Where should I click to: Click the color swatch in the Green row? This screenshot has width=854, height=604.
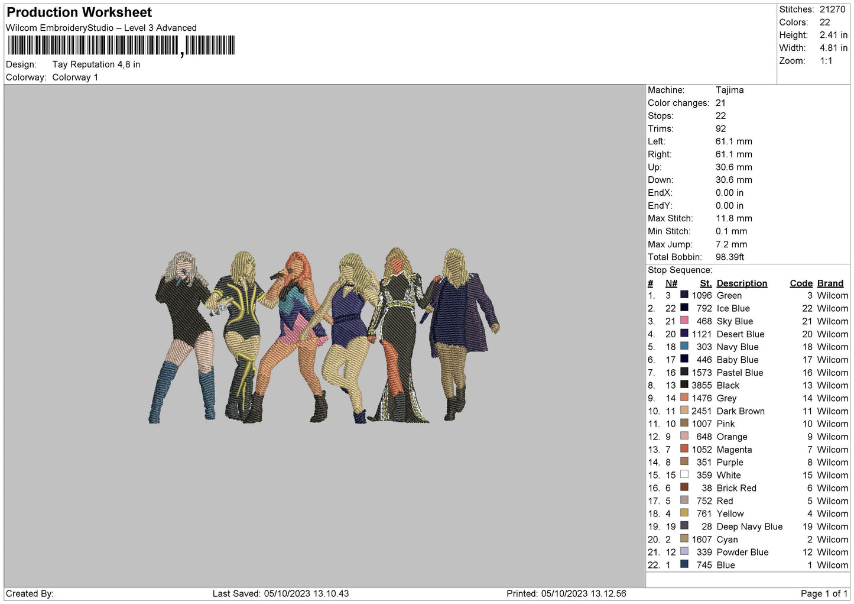[x=684, y=295]
